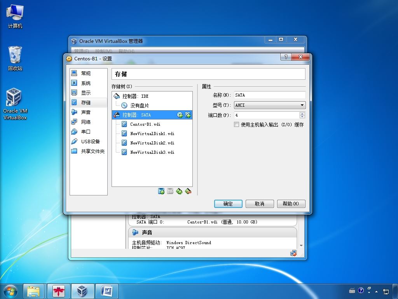Enable 使用主机输入输出 (I/O) 缓存 checkbox
Viewport: 398px width, 299px height.
[x=236, y=125]
